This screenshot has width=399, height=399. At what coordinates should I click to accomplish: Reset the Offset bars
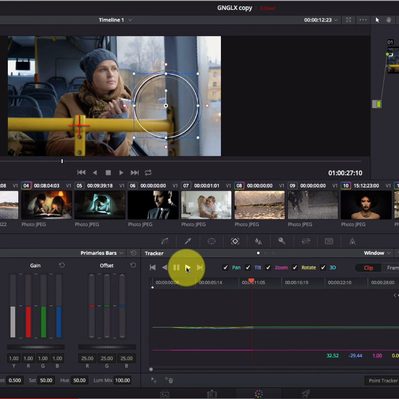pos(133,265)
